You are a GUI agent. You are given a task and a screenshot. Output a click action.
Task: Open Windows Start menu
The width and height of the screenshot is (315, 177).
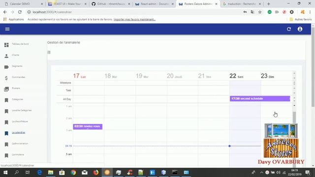pos(5,172)
